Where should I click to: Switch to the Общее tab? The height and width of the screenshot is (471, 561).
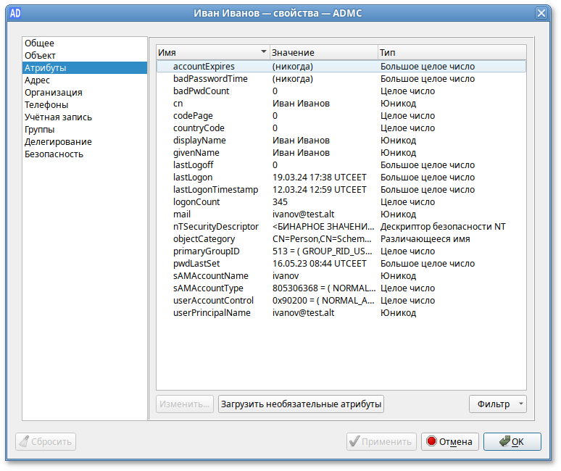[x=39, y=43]
